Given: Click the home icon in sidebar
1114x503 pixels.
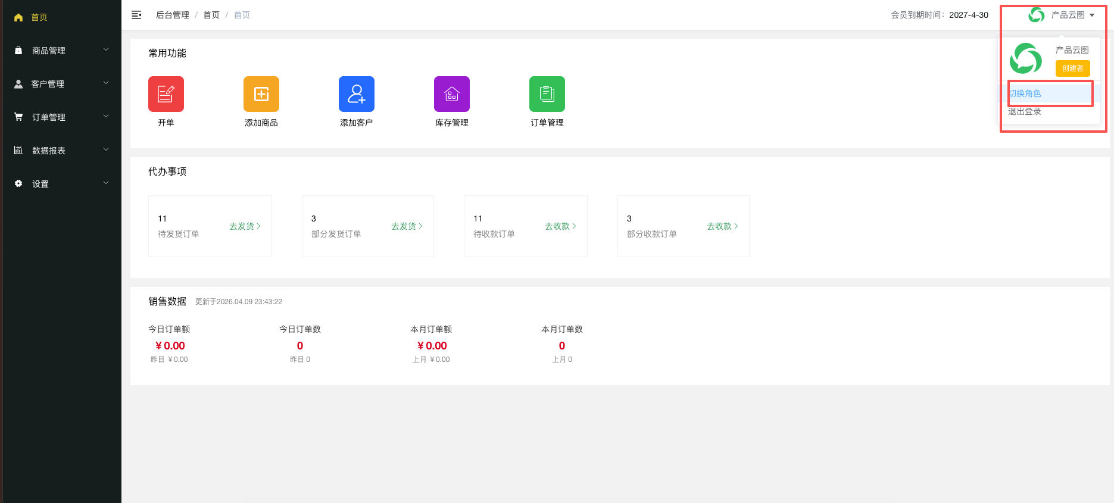Looking at the screenshot, I should [x=18, y=17].
